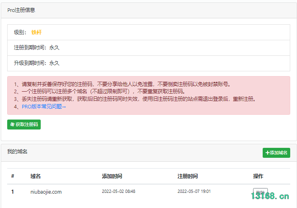Click the 注册时间 column header
Screen dimensions: 297x208
pyautogui.click(x=188, y=176)
